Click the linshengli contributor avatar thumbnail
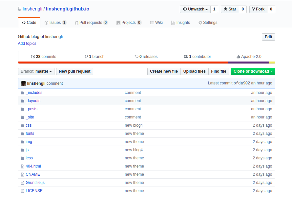This screenshot has height=197, width=292. [23, 83]
